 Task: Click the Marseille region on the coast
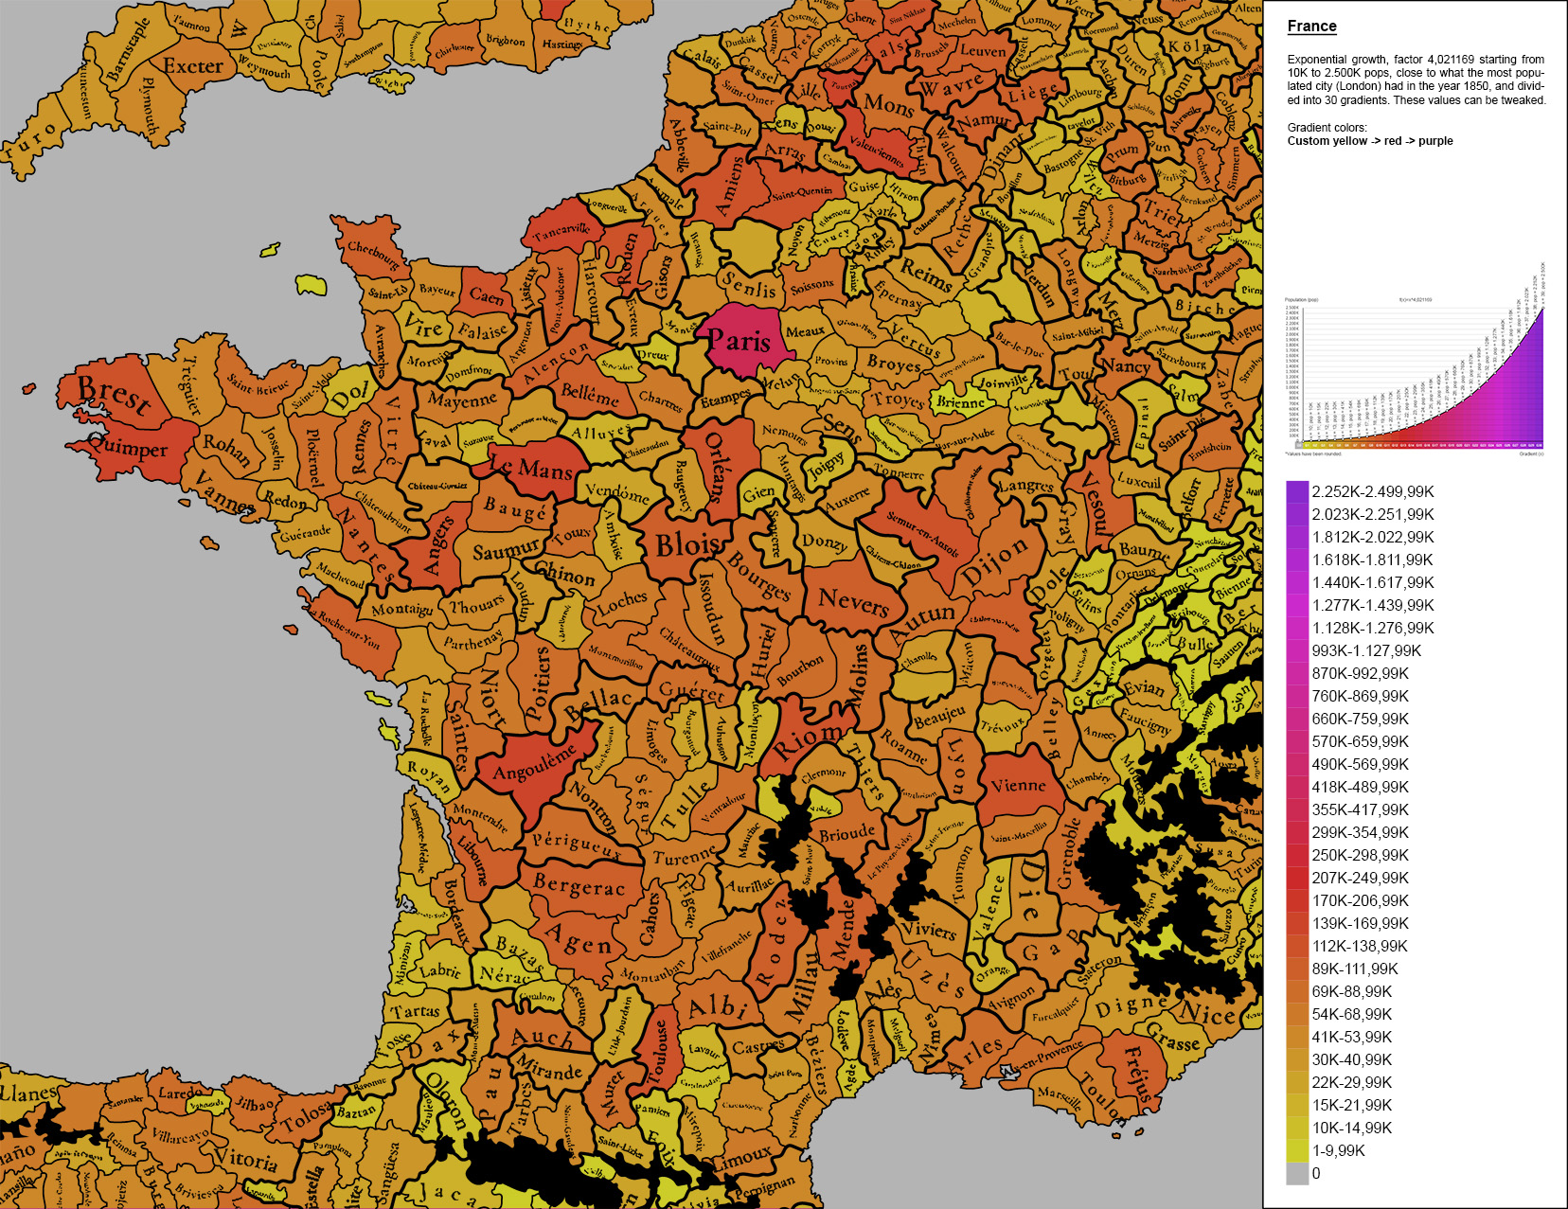pos(1058,1098)
